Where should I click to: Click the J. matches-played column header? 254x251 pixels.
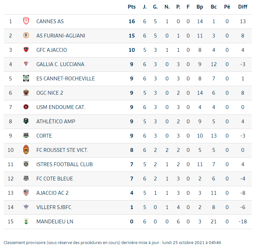pos(145,7)
